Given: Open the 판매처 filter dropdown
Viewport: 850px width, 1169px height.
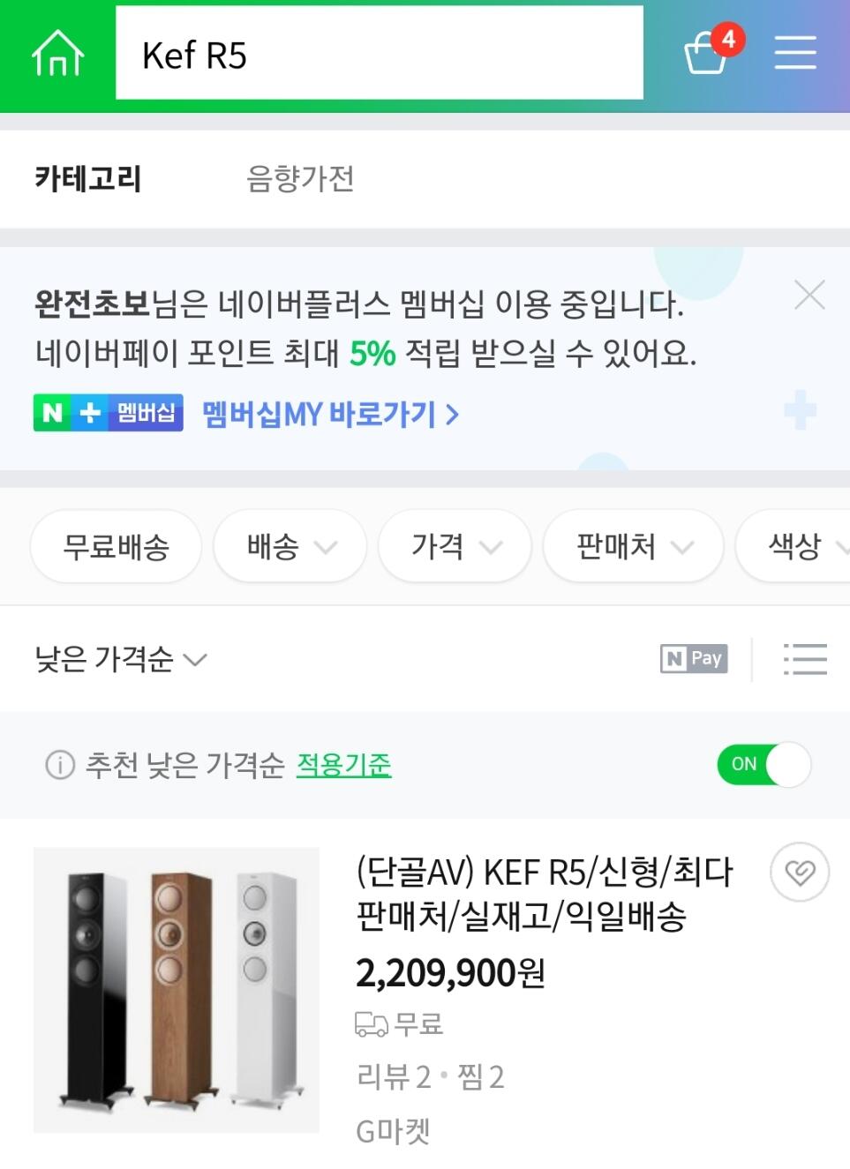Looking at the screenshot, I should 633,547.
